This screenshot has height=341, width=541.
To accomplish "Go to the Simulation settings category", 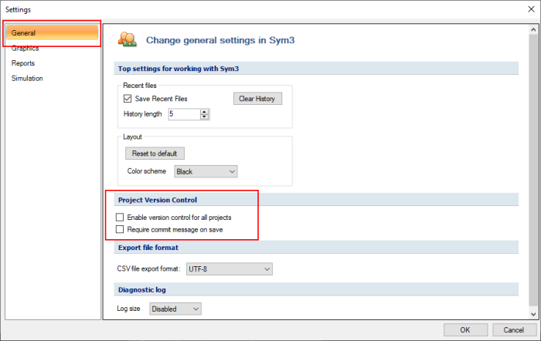I will [x=27, y=79].
